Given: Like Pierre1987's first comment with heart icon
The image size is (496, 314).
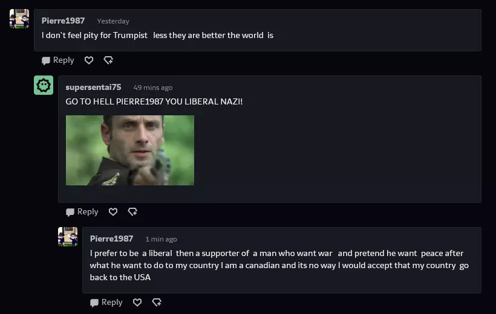Looking at the screenshot, I should point(89,60).
